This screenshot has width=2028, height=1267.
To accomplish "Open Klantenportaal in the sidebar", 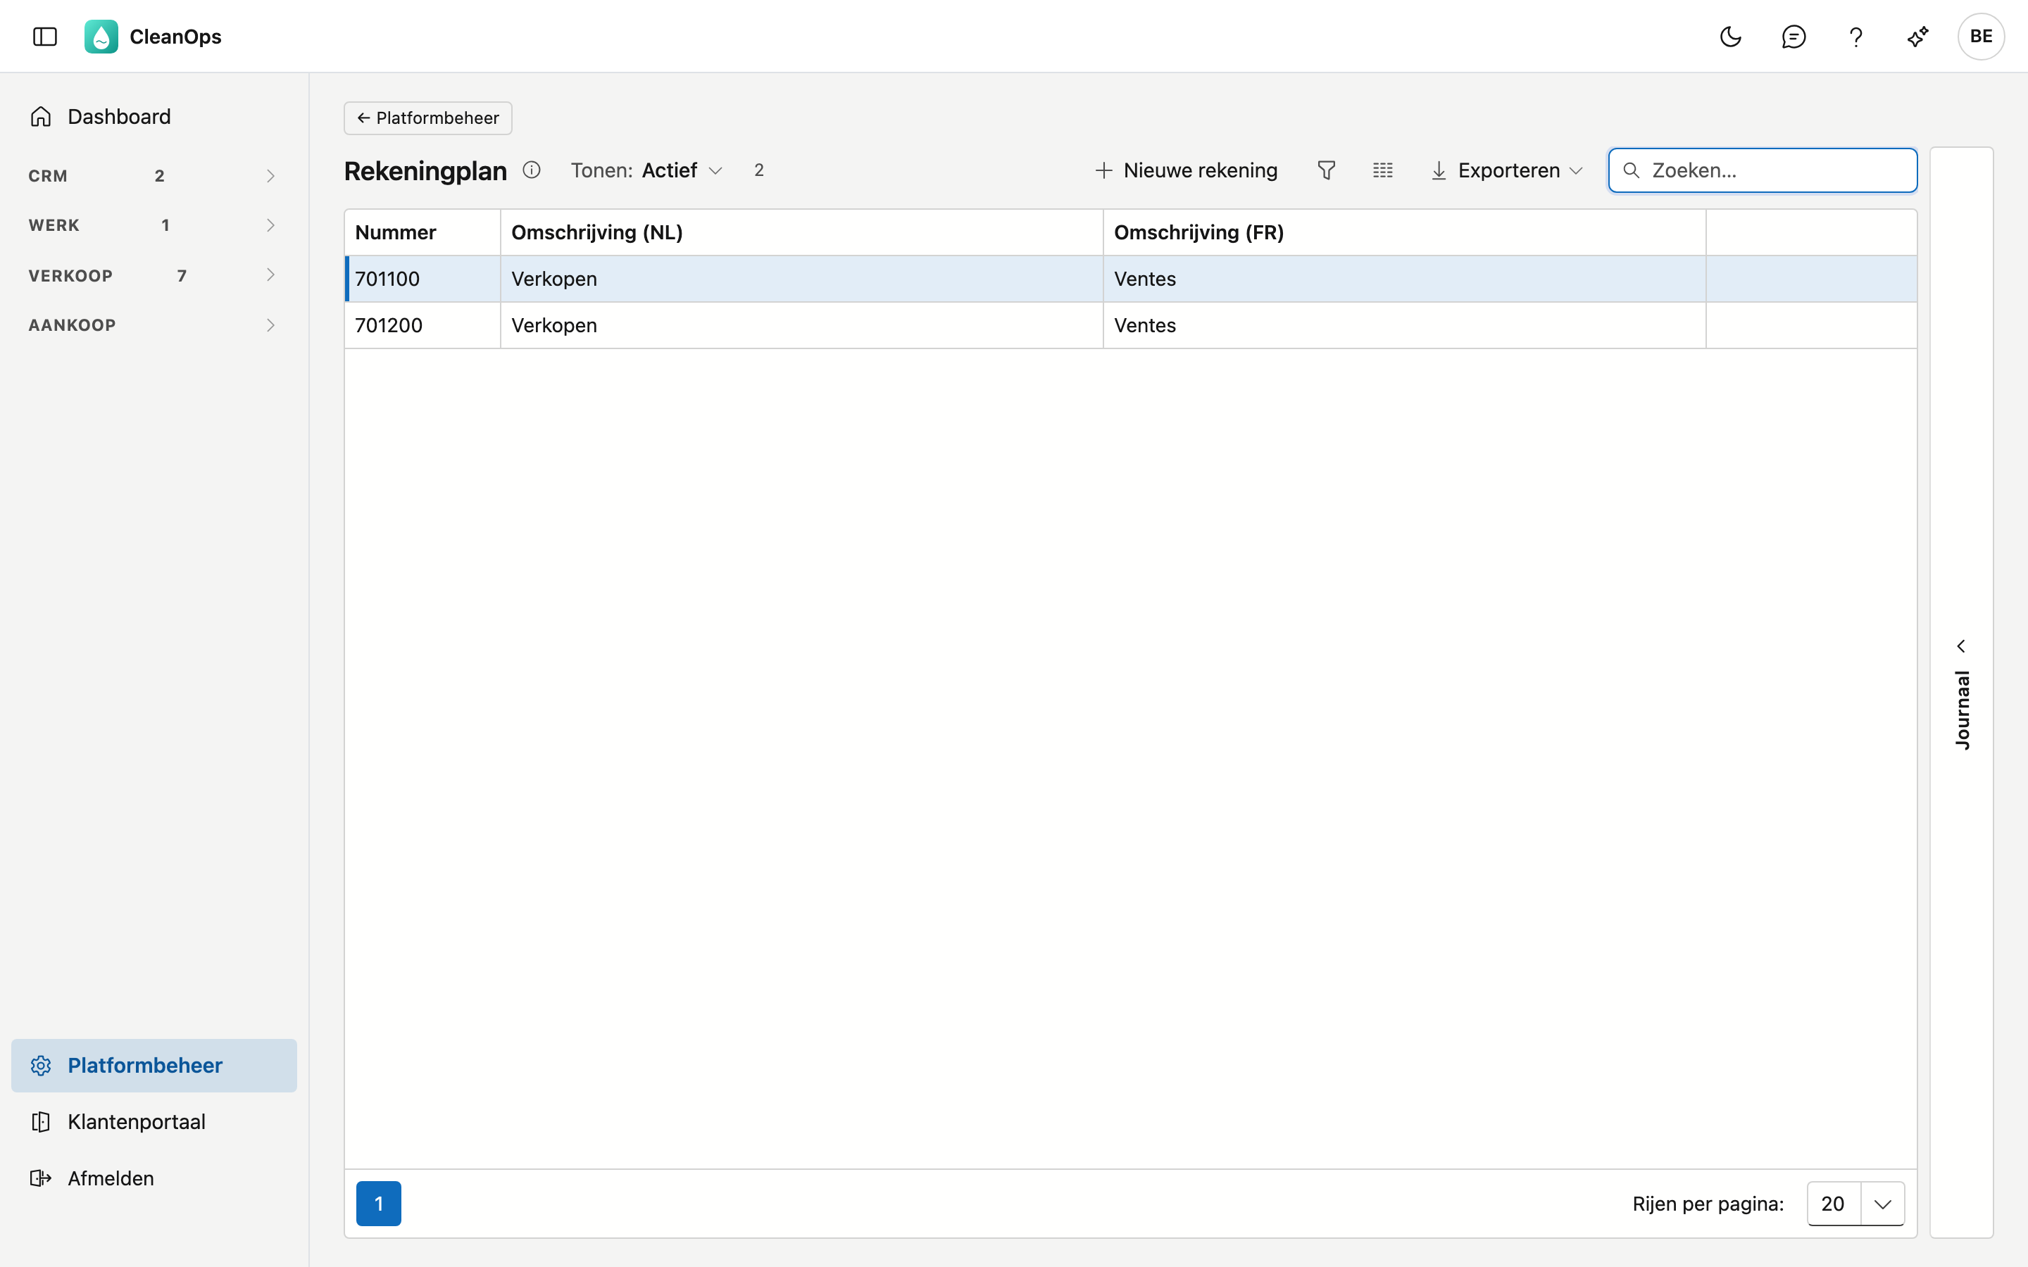I will point(154,1122).
